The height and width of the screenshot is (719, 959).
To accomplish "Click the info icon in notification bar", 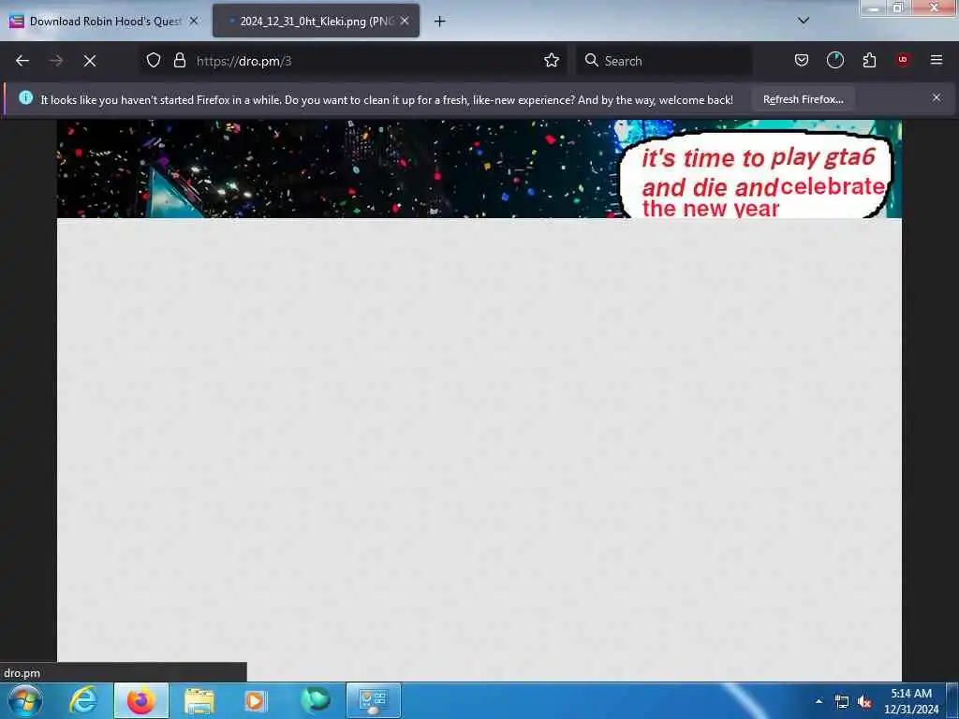I will pos(25,97).
